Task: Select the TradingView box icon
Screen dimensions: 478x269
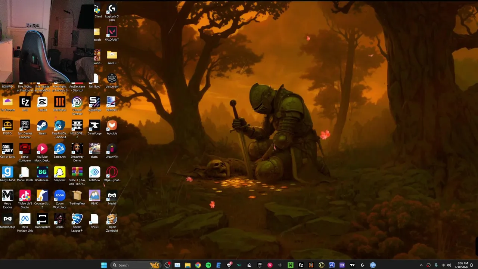Action: [x=77, y=198]
